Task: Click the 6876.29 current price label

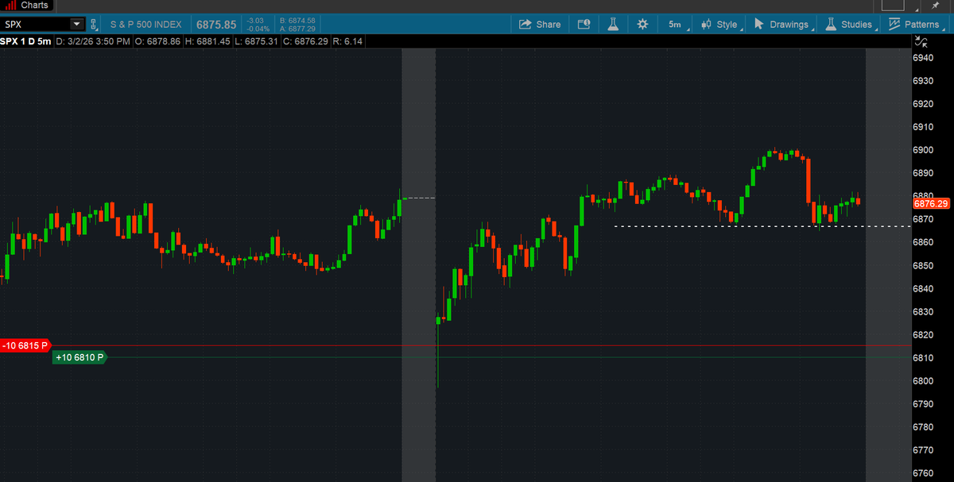Action: (x=932, y=203)
